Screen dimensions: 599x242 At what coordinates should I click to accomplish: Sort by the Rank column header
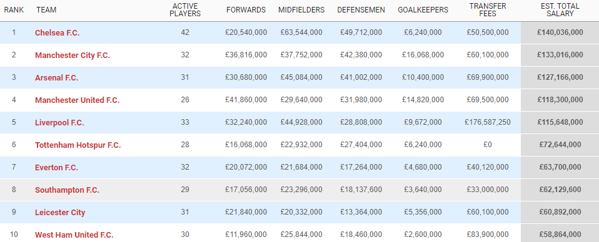point(14,10)
